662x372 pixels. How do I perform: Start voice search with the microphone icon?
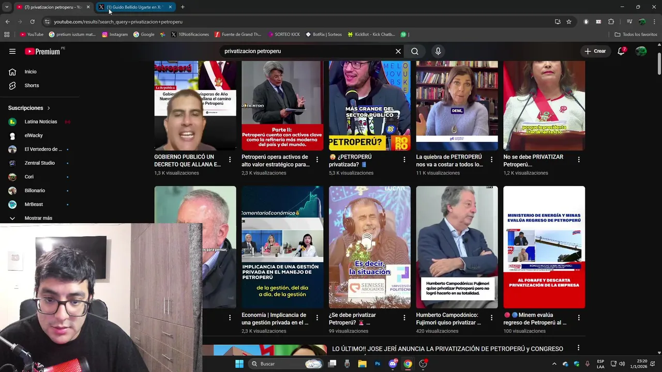click(x=438, y=51)
